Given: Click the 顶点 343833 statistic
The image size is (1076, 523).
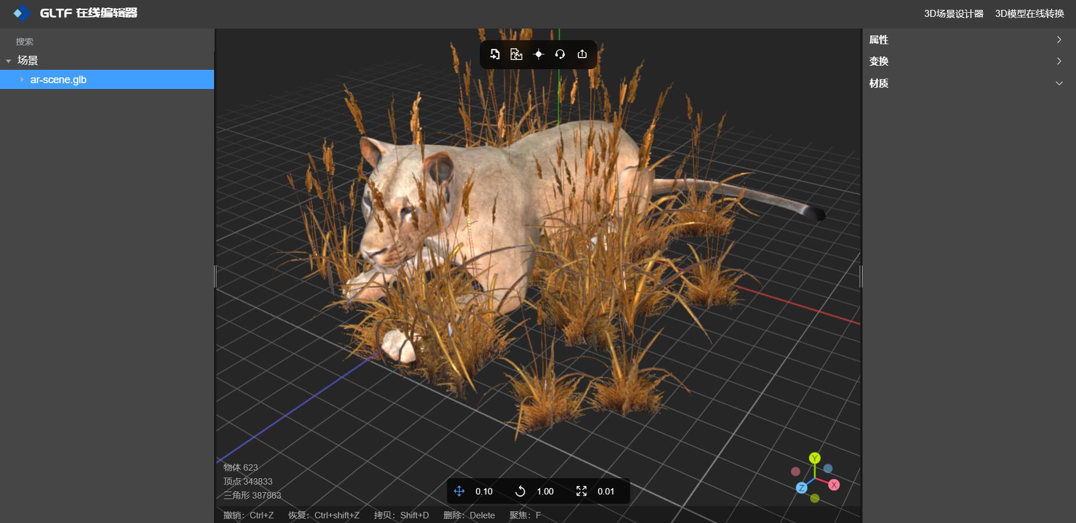Looking at the screenshot, I should pos(248,481).
